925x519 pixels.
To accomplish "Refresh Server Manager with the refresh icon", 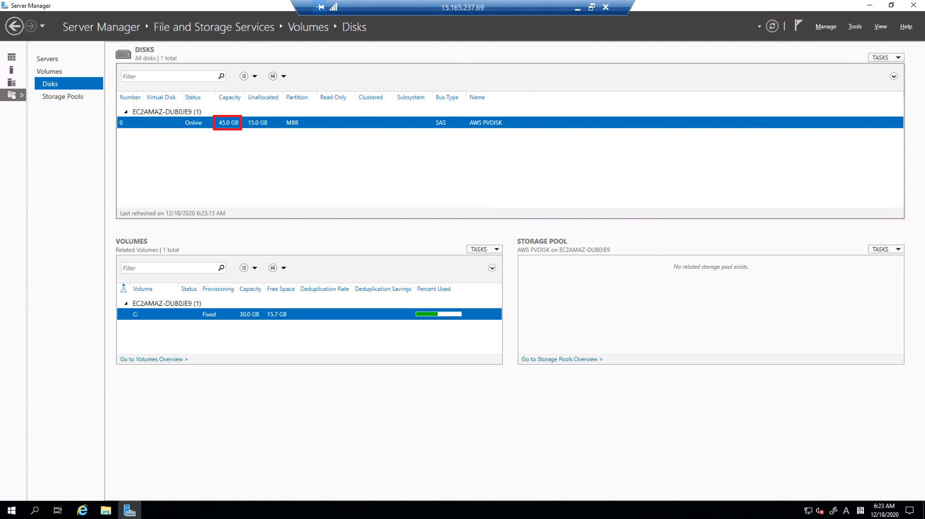I will pos(772,26).
